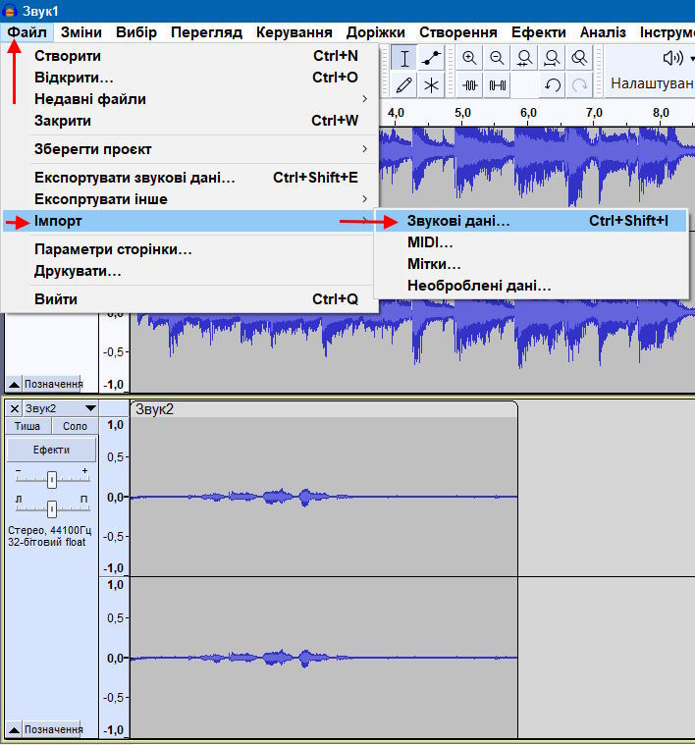The height and width of the screenshot is (745, 695).
Task: Click the Audacity icon in title bar
Action: click(x=10, y=11)
